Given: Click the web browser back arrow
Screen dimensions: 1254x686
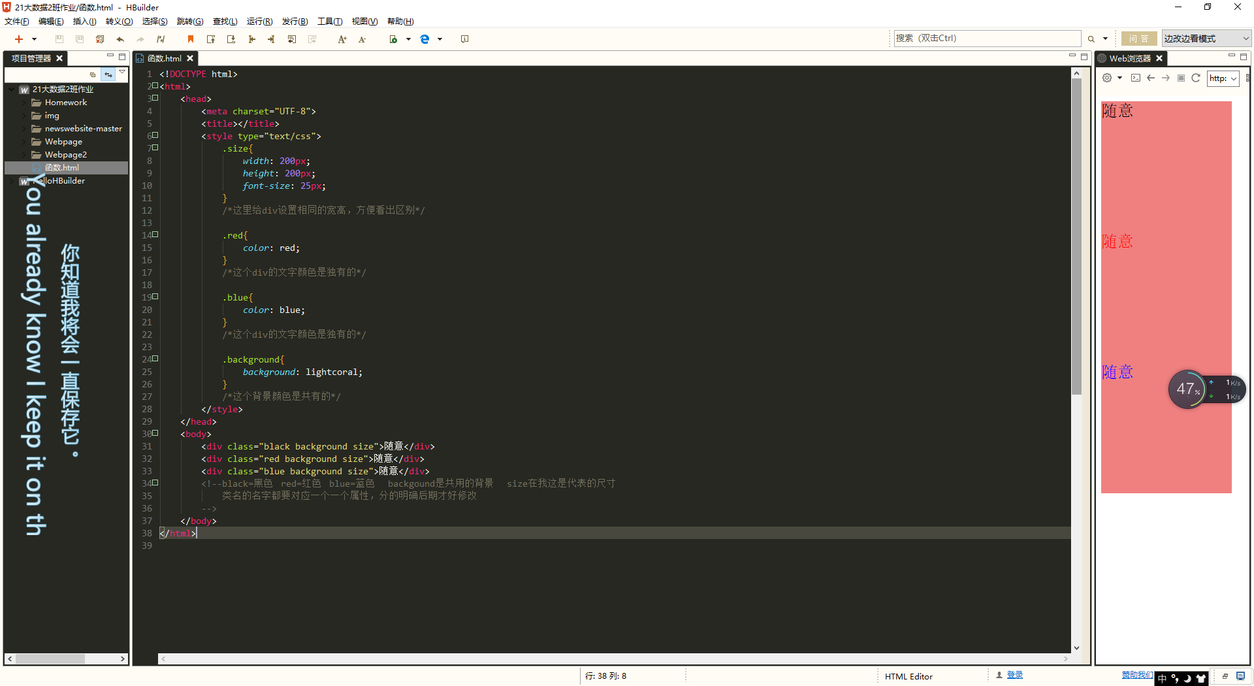Looking at the screenshot, I should pos(1151,78).
